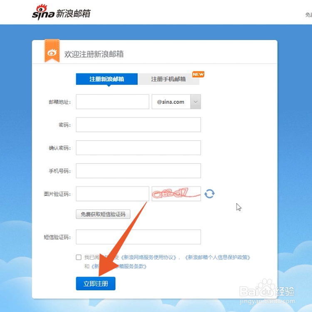Focus the 短信验证码 input field
Image resolution: width=312 pixels, height=312 pixels.
[x=138, y=237]
